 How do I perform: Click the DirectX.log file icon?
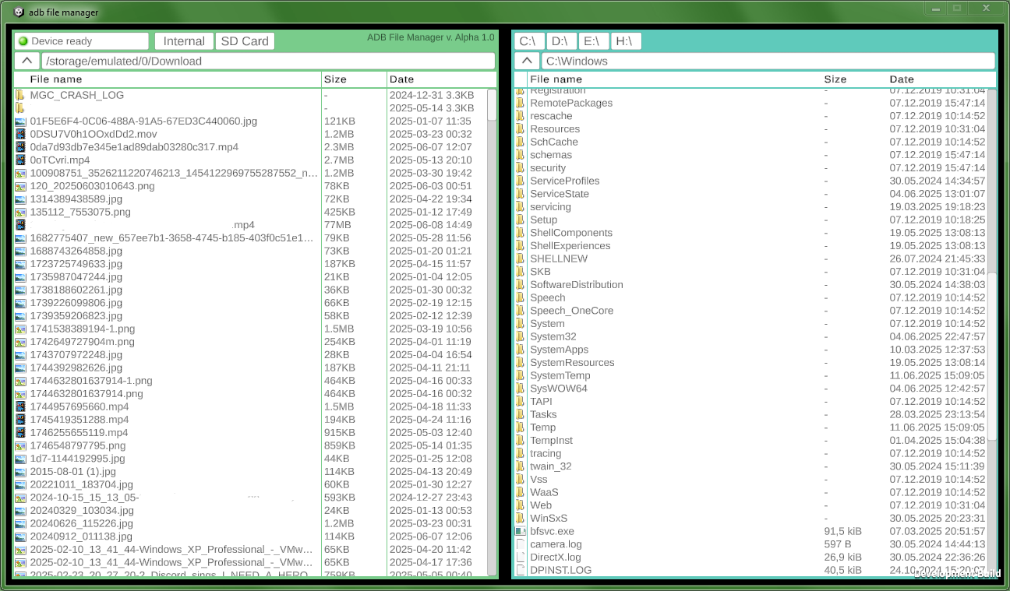pyautogui.click(x=520, y=558)
